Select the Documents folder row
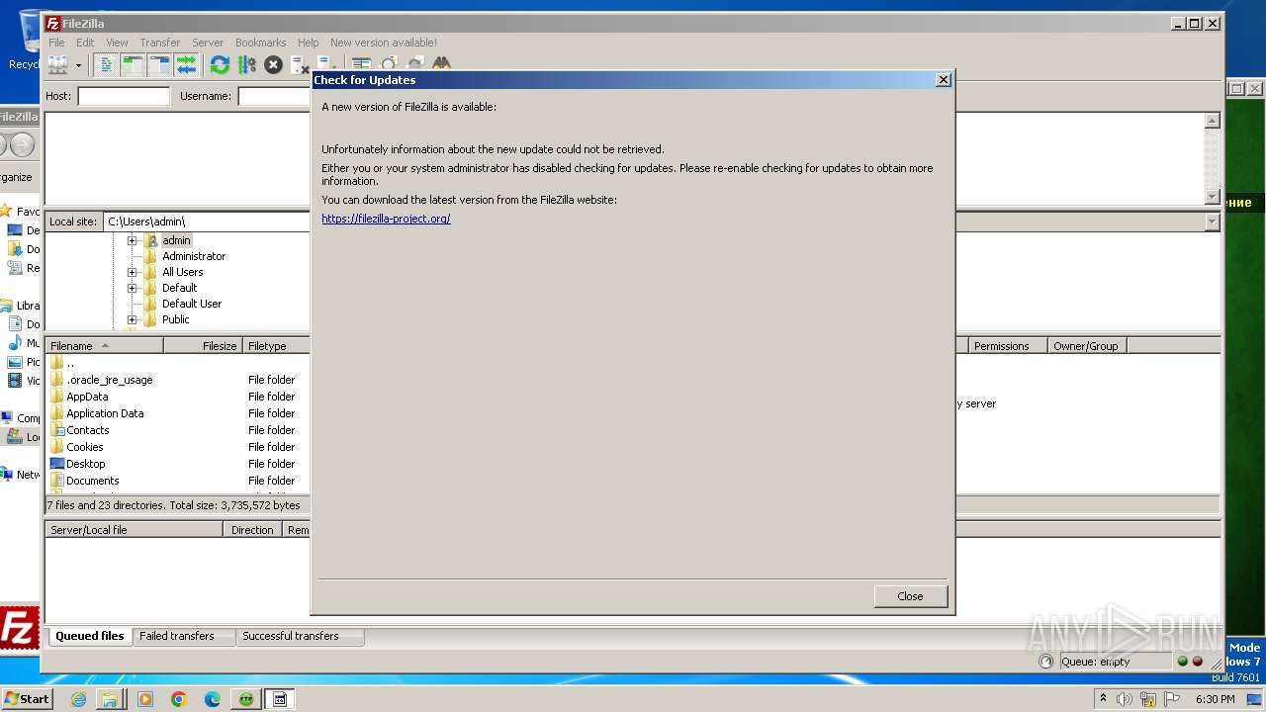The width and height of the screenshot is (1266, 712). (178, 481)
